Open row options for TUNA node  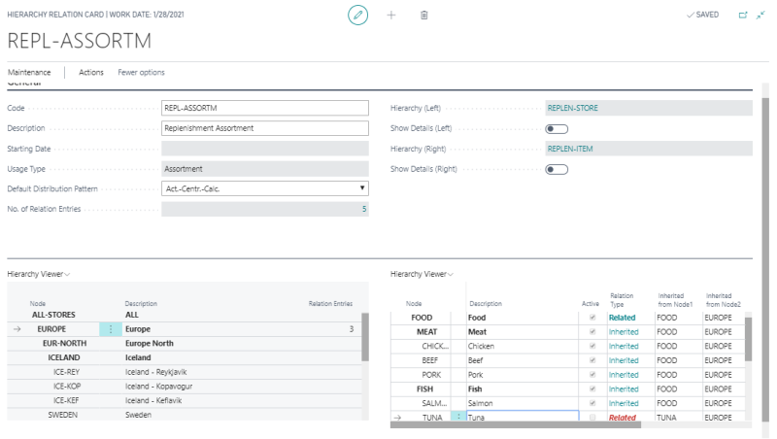(458, 417)
